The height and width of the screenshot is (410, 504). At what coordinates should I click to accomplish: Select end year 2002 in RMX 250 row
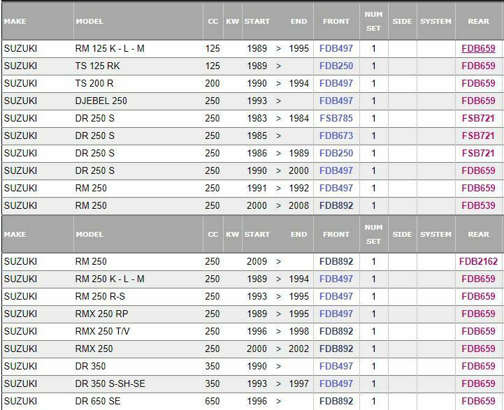coord(298,349)
